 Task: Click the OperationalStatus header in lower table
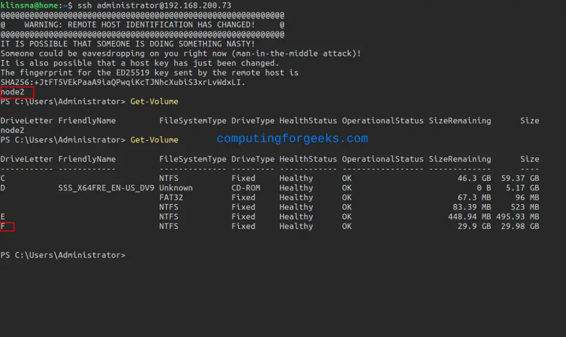pos(382,159)
